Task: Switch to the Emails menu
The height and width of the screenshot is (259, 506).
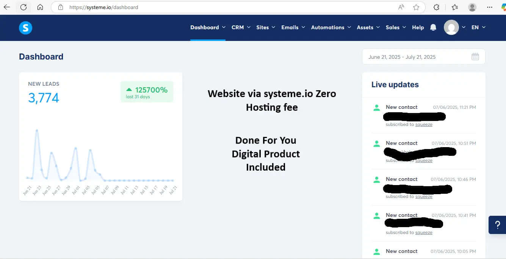Action: [290, 27]
